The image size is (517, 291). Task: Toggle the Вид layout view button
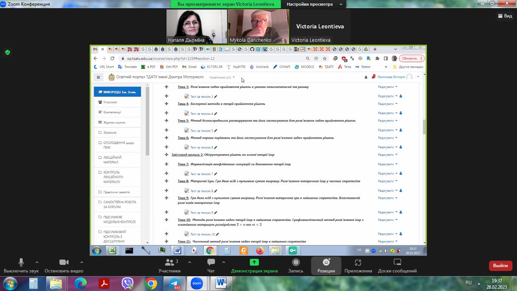click(x=504, y=16)
